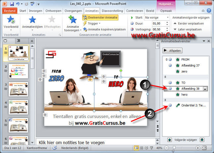Open PowerPoint help question mark icon
214x153 pixels.
point(209,11)
